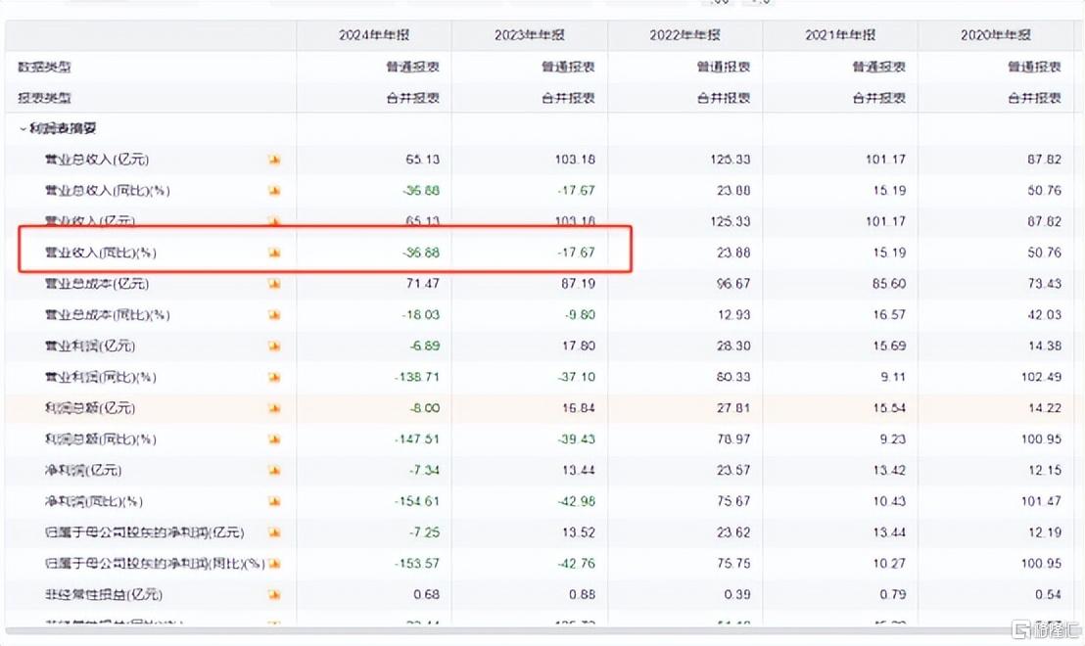
Task: Open chart icon for 营业总成本(同比)(%) row
Action: point(275,315)
